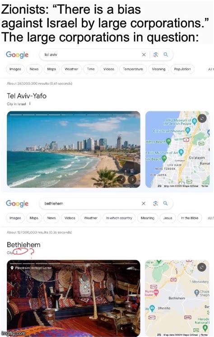Click into the 'bethlehem' search field
Screen dimensions: 214x337
pyautogui.click(x=90, y=203)
